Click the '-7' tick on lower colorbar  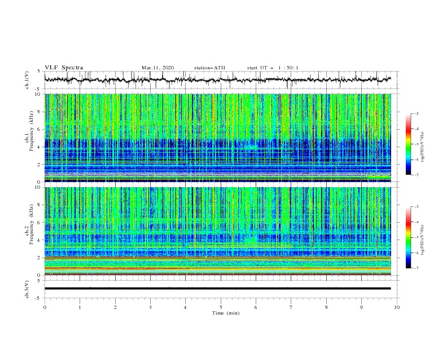click(417, 268)
